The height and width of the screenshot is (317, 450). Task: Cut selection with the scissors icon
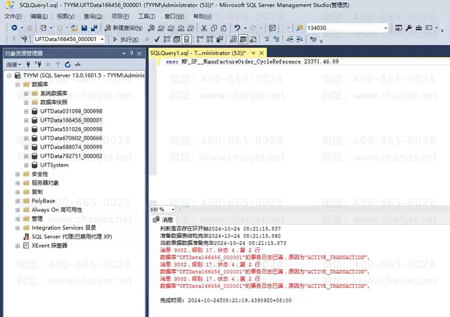[x=204, y=28]
